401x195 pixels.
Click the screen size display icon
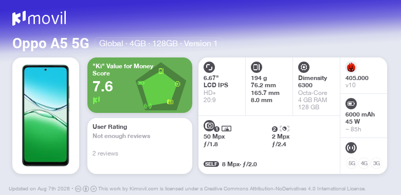point(209,67)
